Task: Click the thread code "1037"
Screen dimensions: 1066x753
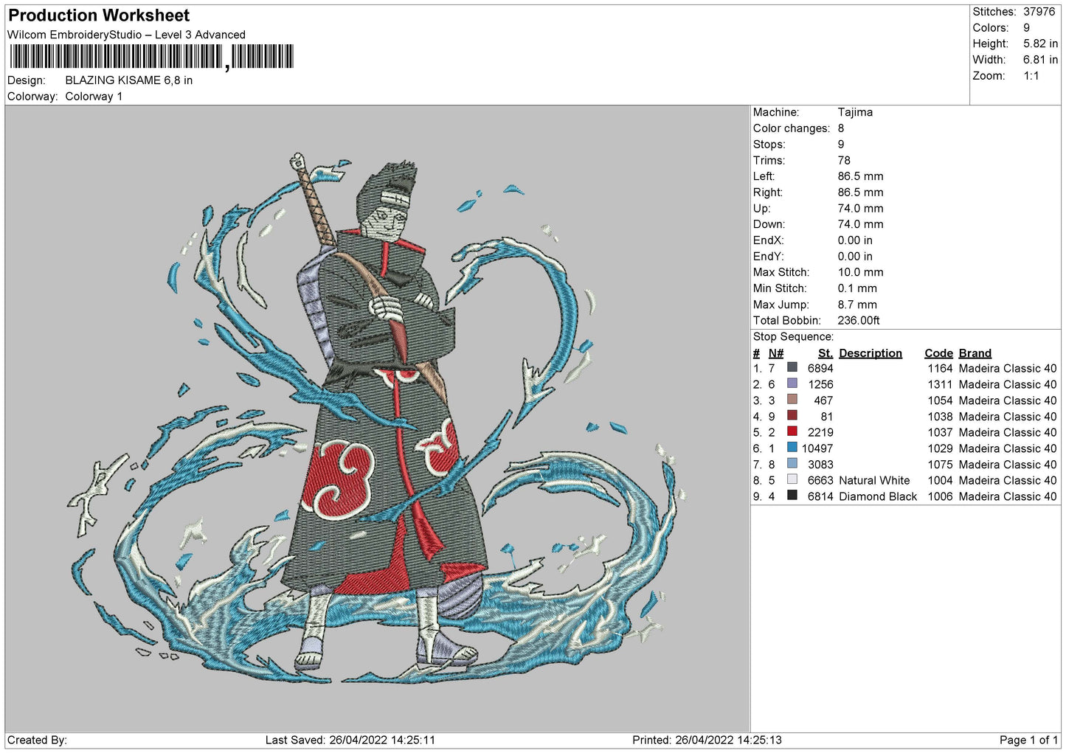Action: [941, 433]
